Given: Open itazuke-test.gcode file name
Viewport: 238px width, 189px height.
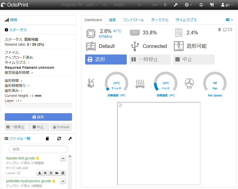Looking at the screenshot, I should point(21,158).
